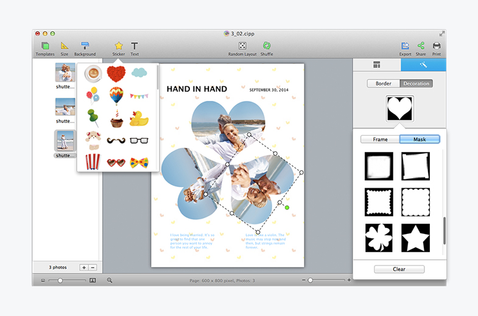Open the Templates toolbar item
The height and width of the screenshot is (316, 478).
coord(45,49)
